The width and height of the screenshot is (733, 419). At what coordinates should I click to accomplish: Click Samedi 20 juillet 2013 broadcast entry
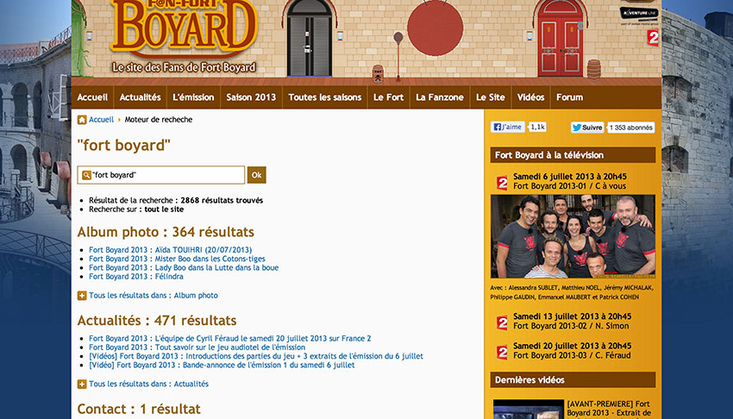click(x=573, y=350)
